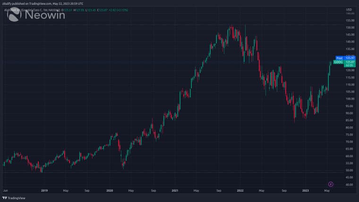Viewport: 359px width, 202px height.
Task: Click the 2020 label on time axis
Action: (x=110, y=191)
